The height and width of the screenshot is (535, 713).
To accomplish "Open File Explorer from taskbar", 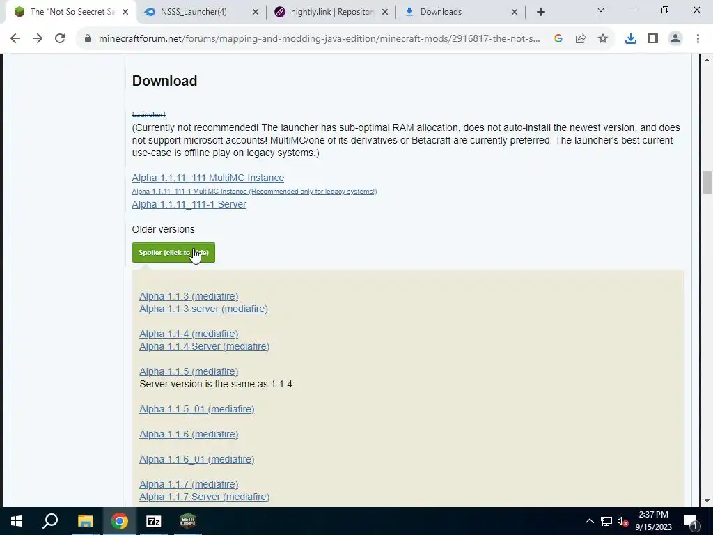I will (x=85, y=521).
